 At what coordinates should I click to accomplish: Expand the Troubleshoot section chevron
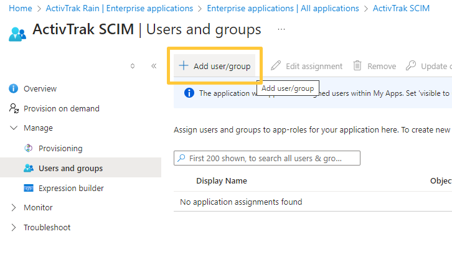(x=14, y=227)
